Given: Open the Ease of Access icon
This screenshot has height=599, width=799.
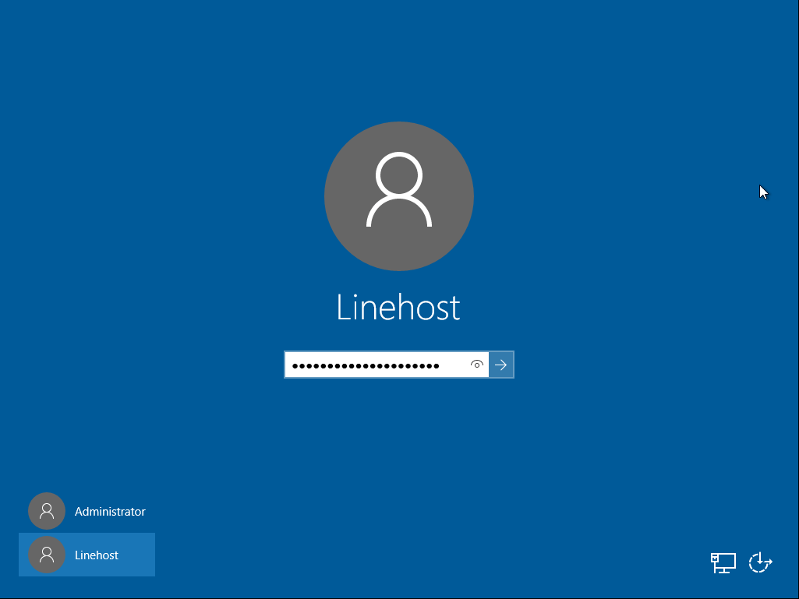Looking at the screenshot, I should click(760, 562).
